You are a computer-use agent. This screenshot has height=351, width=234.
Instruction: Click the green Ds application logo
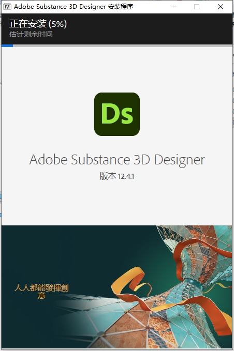pyautogui.click(x=117, y=114)
